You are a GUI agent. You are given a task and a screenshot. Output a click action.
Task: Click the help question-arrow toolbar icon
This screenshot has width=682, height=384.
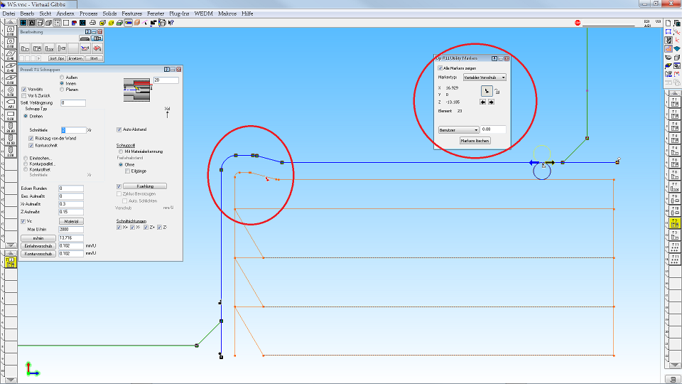pyautogui.click(x=171, y=23)
